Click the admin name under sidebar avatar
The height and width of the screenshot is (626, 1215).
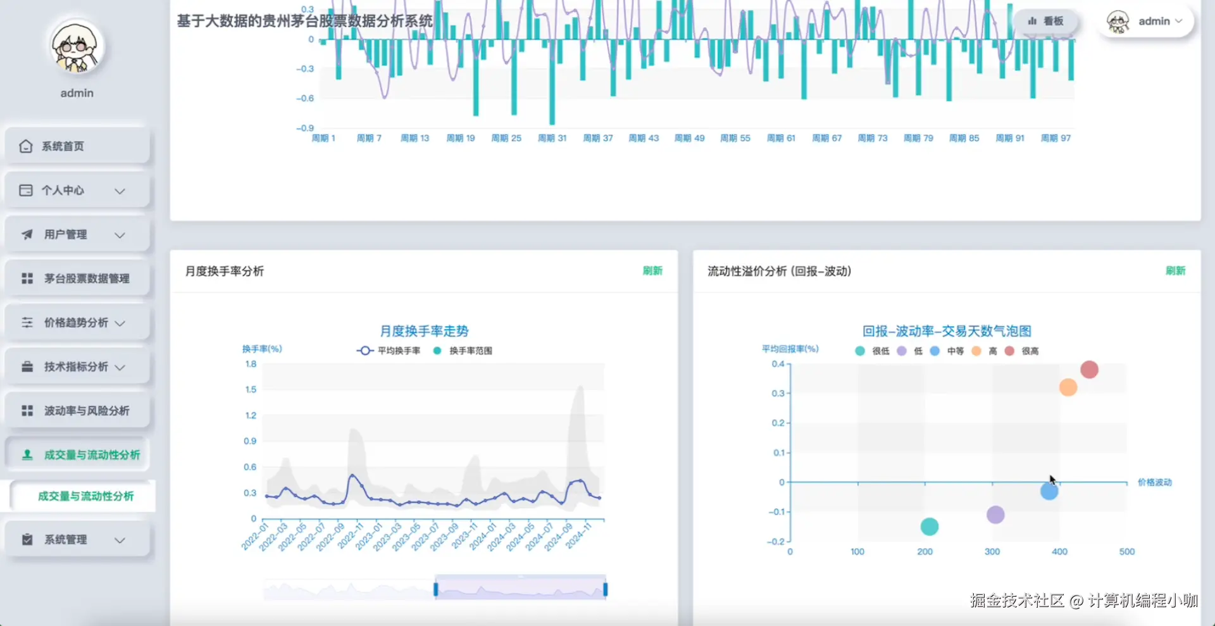coord(77,93)
